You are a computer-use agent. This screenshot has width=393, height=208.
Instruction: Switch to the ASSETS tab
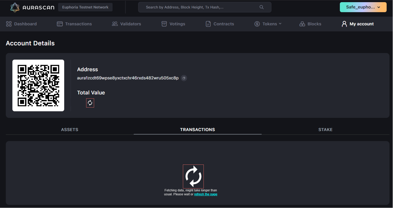[x=70, y=129]
